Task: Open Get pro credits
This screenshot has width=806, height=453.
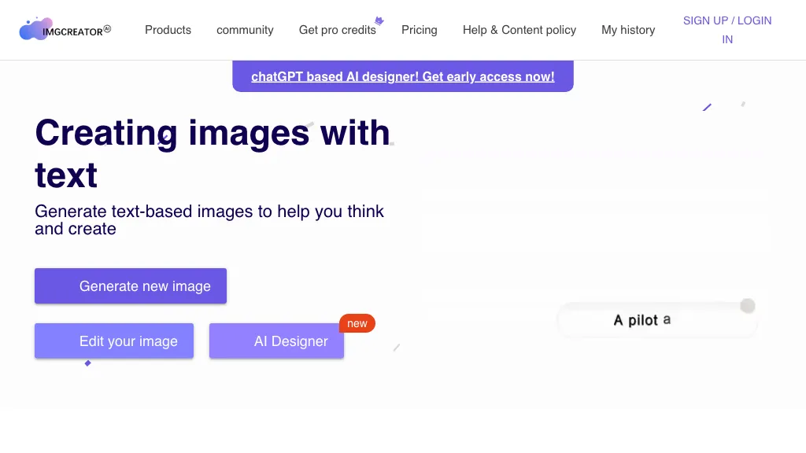Action: 337,30
